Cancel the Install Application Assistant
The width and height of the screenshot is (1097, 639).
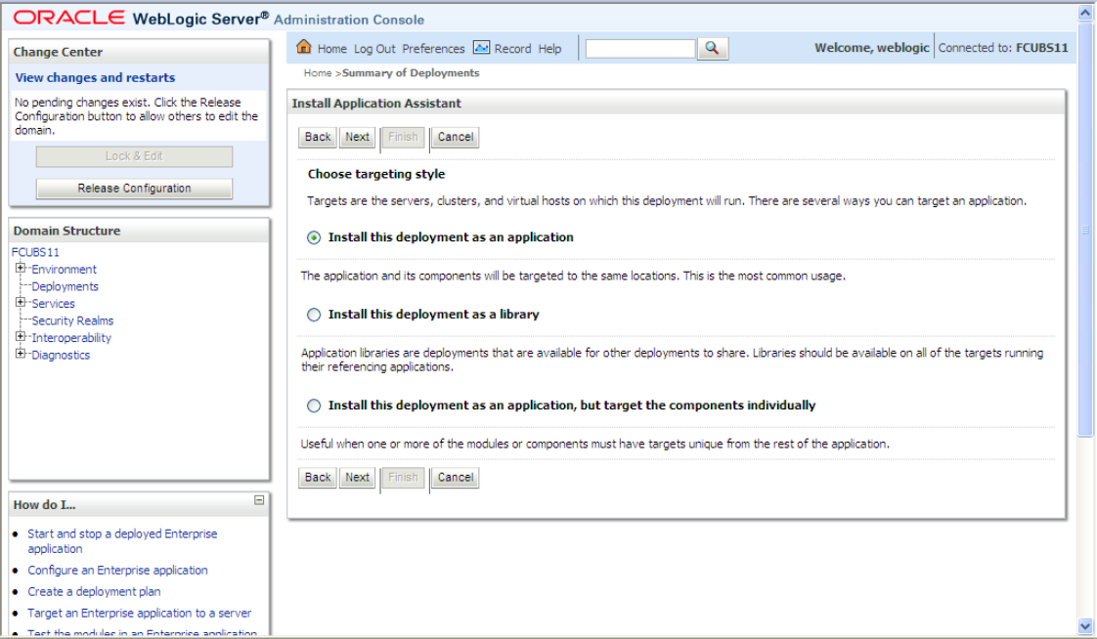point(454,137)
